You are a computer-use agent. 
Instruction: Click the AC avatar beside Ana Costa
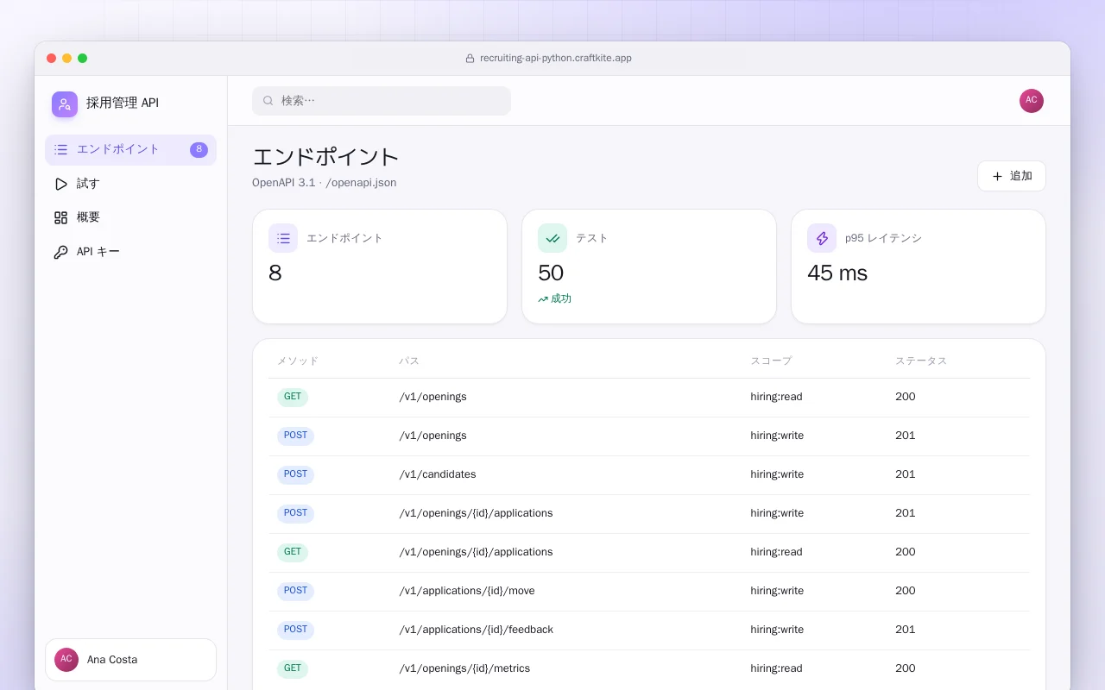(x=66, y=660)
